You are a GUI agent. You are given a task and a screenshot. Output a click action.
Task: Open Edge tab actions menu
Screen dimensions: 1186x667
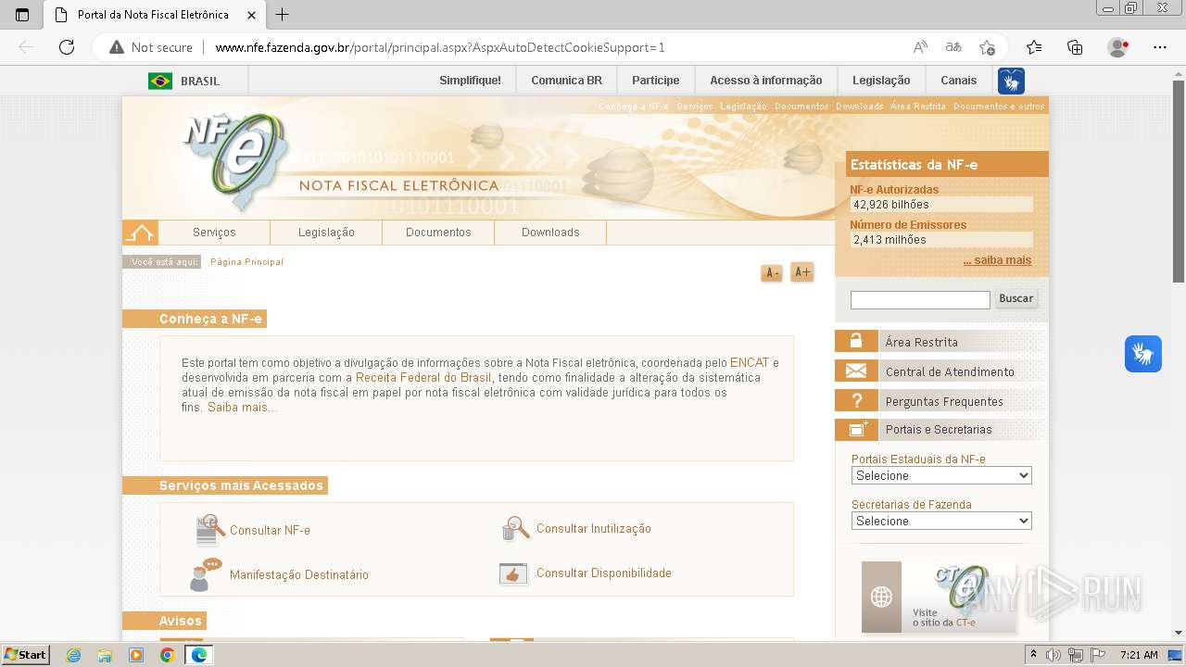tap(22, 15)
